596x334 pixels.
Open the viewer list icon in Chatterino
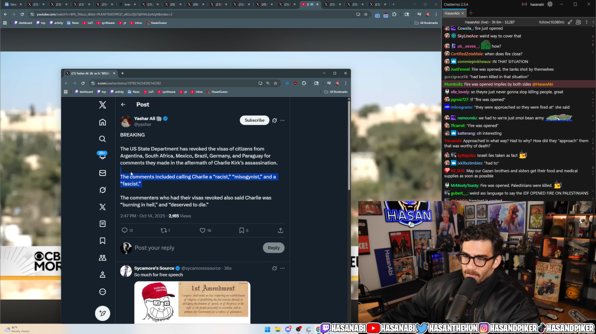coord(578,22)
